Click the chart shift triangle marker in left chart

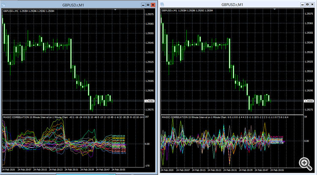115,9
